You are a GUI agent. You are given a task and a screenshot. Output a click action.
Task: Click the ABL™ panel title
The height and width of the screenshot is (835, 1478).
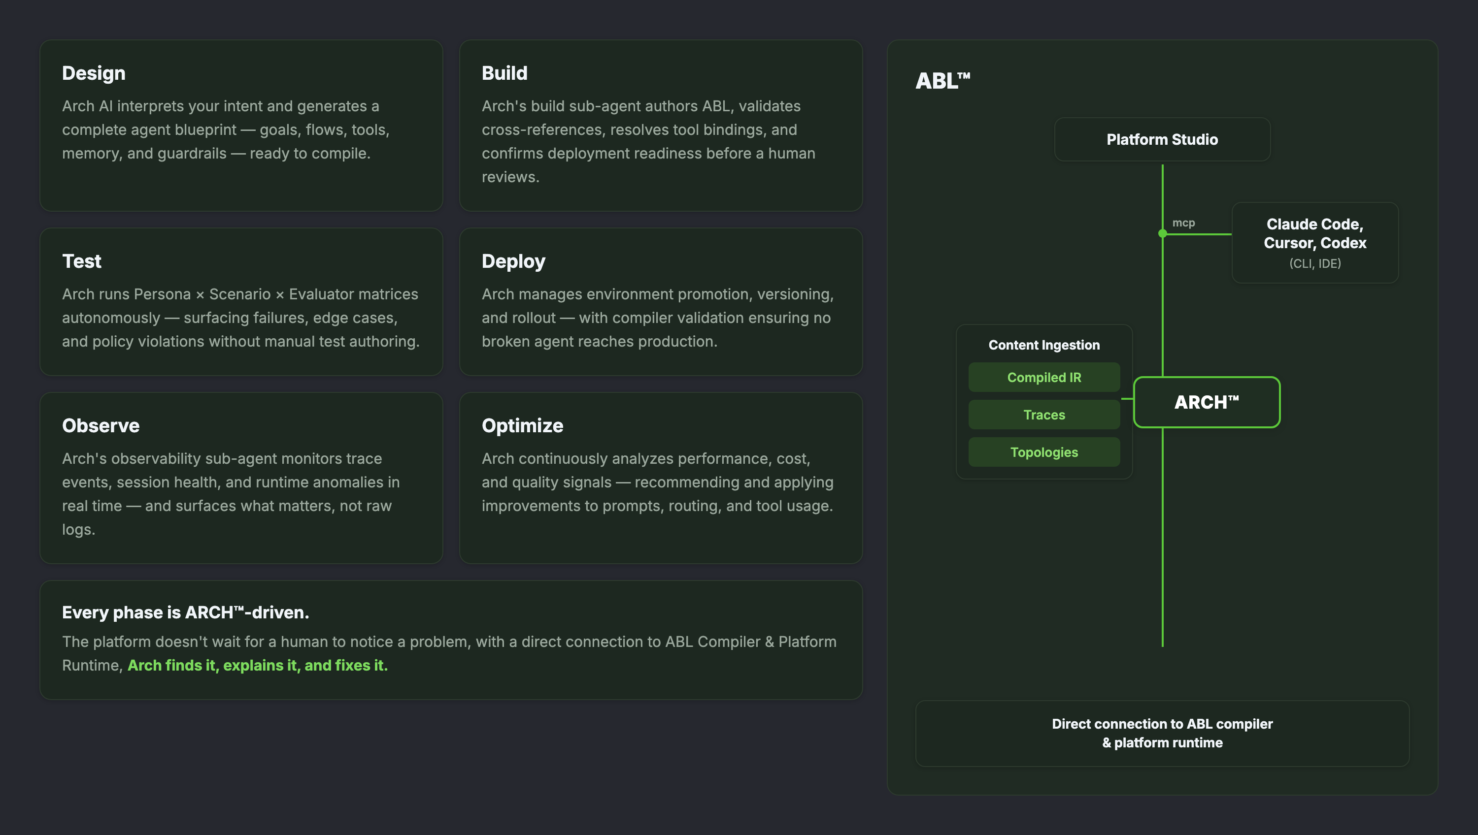click(942, 81)
